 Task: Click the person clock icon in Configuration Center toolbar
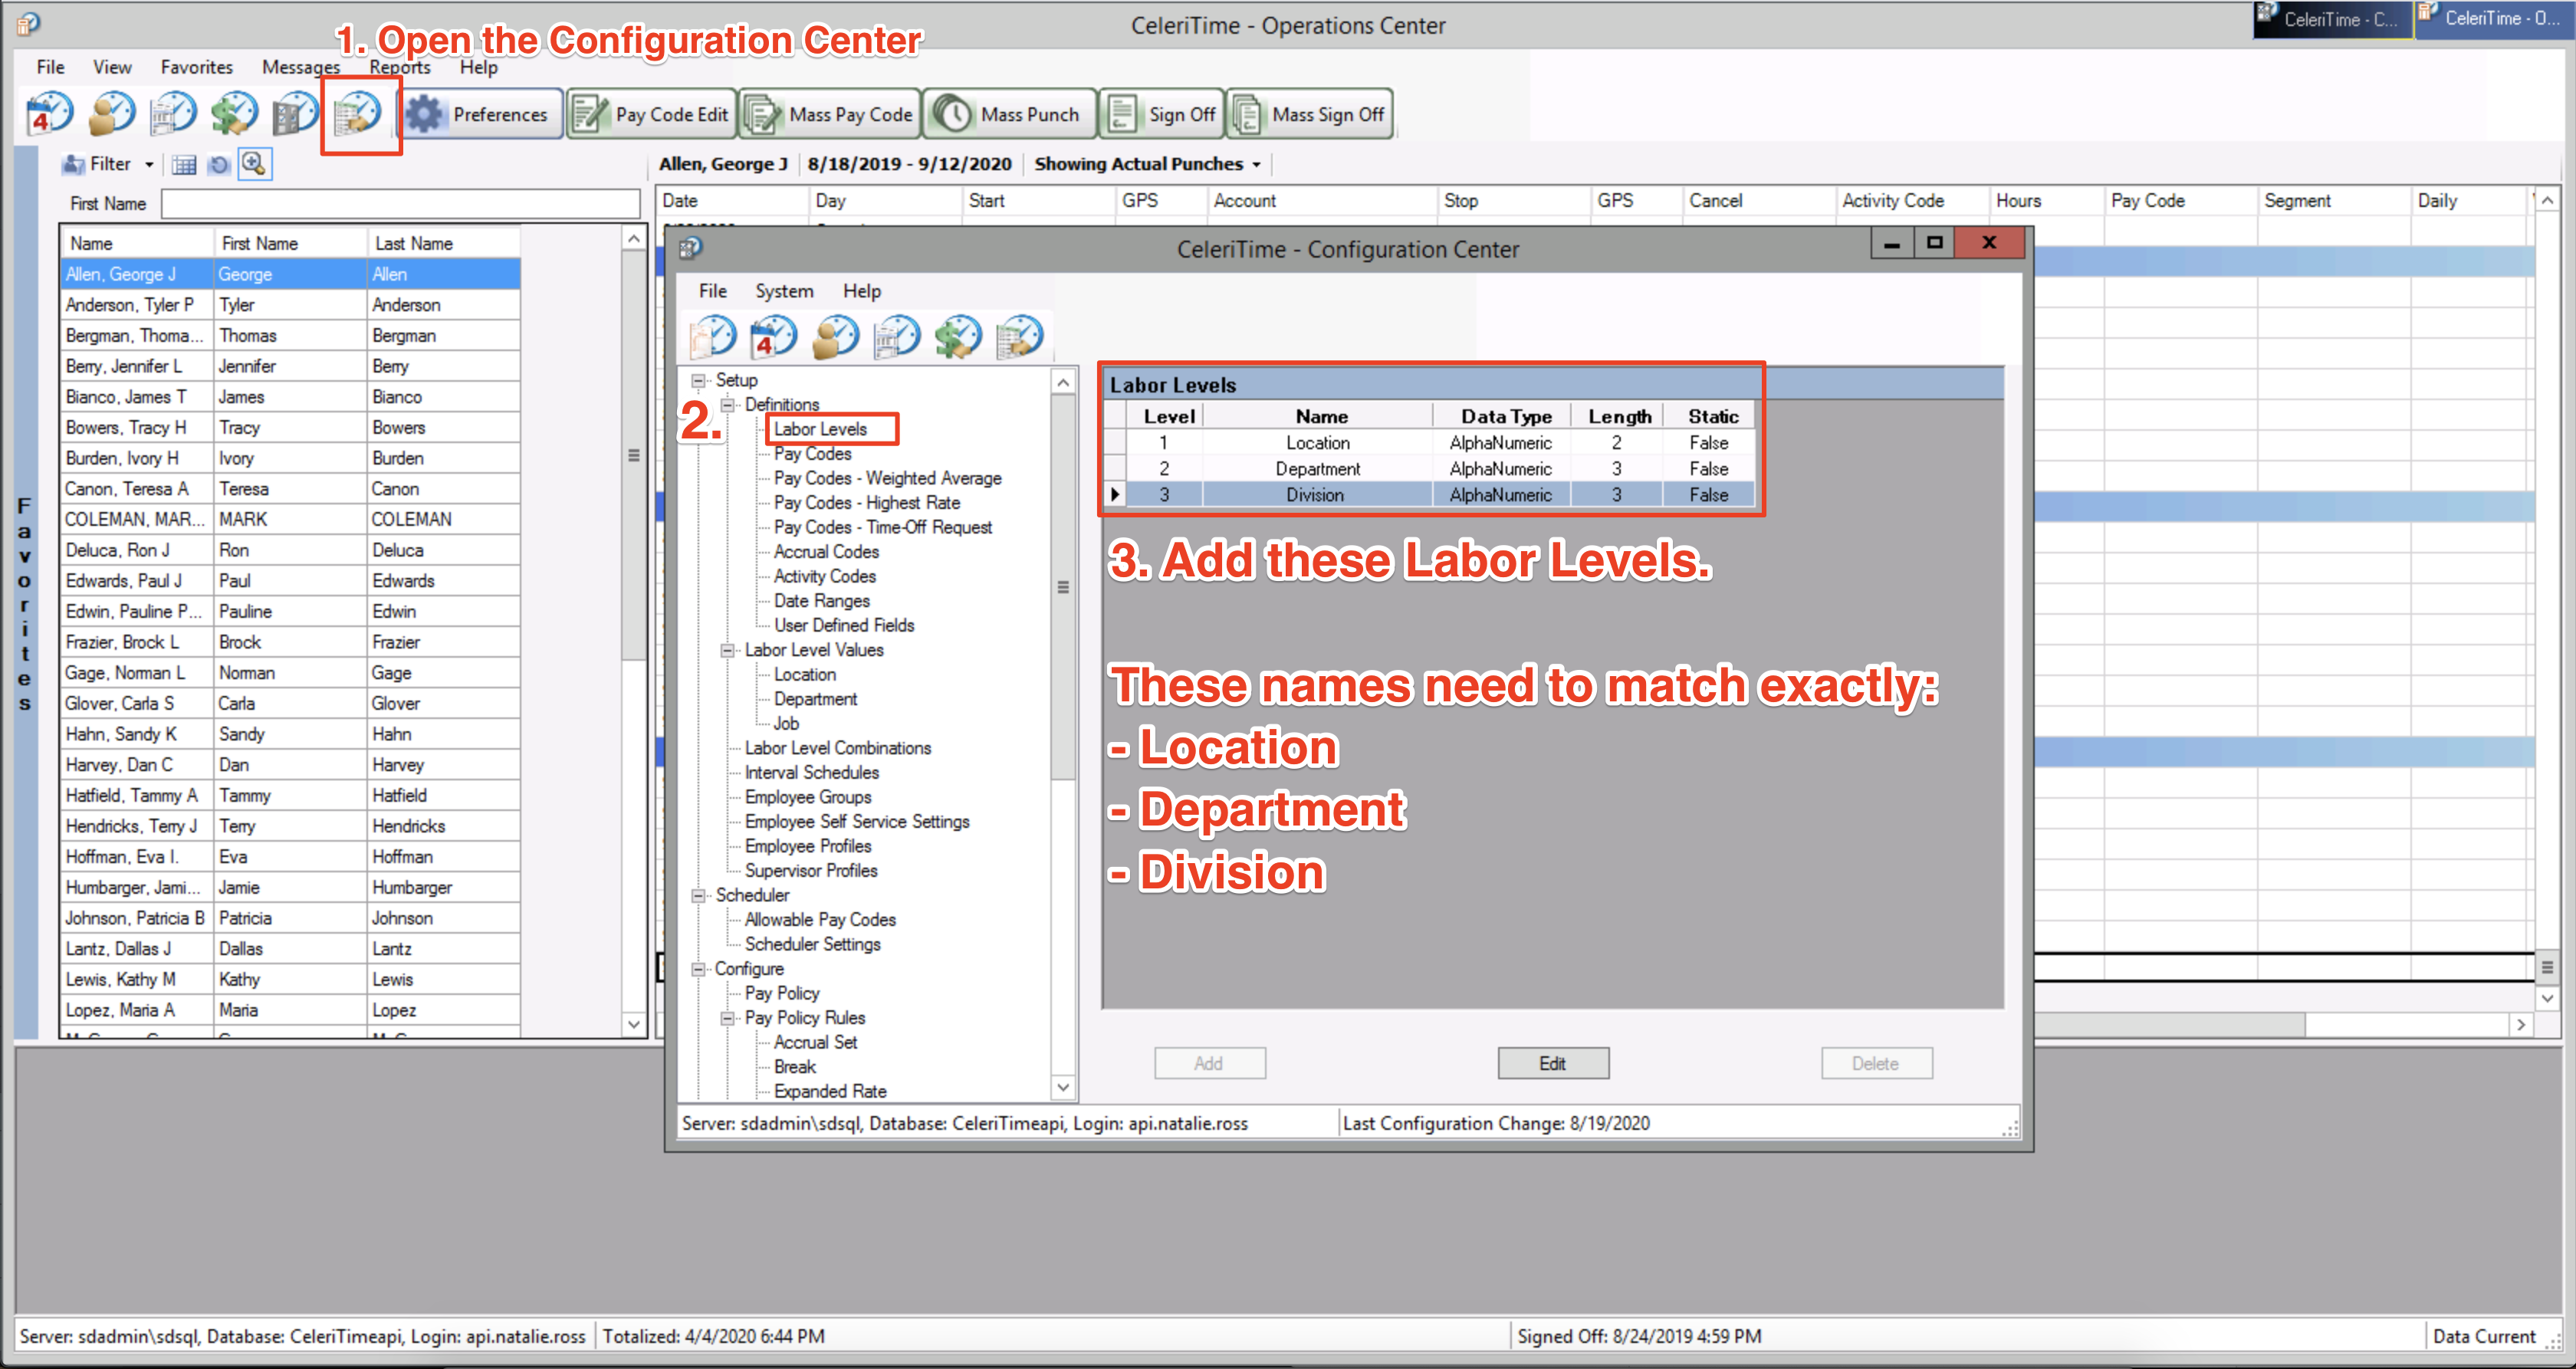pyautogui.click(x=836, y=336)
